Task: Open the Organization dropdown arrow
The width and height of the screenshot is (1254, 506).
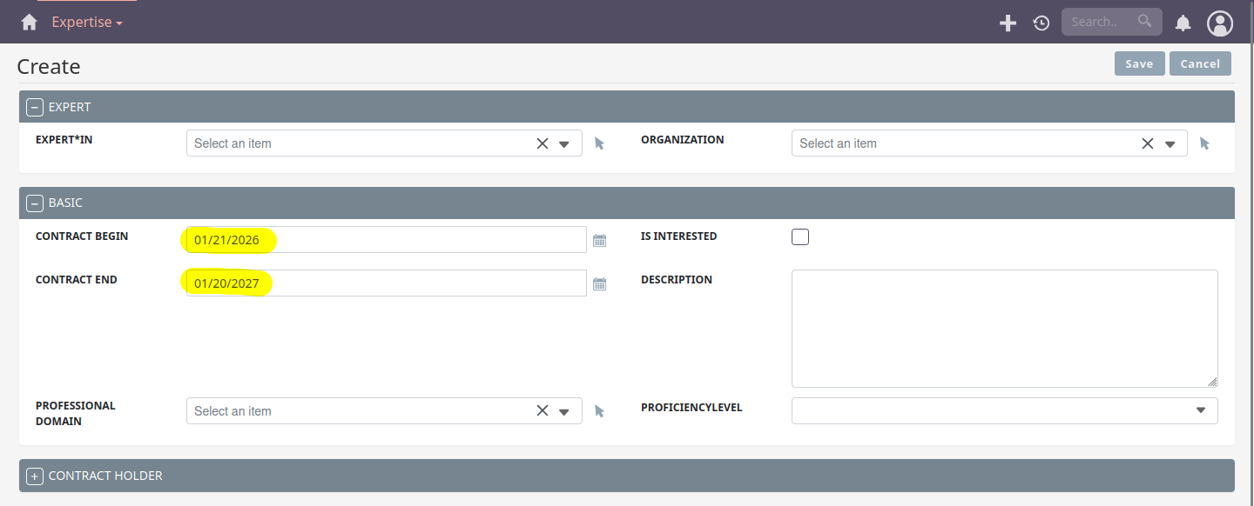Action: pyautogui.click(x=1170, y=144)
